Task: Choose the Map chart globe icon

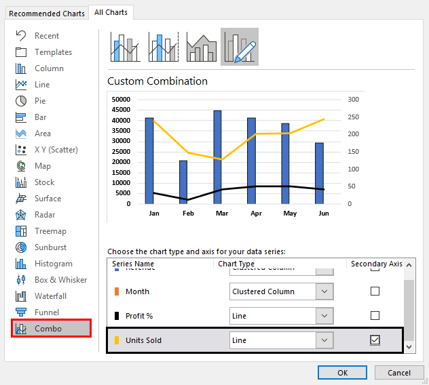Action: [21, 166]
